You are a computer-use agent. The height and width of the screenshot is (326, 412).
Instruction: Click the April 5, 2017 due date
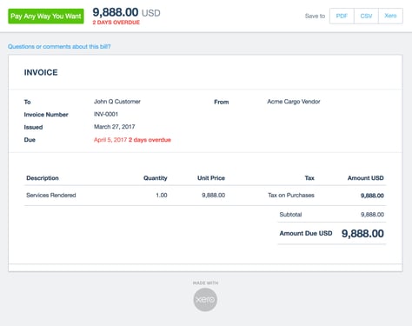pos(110,140)
